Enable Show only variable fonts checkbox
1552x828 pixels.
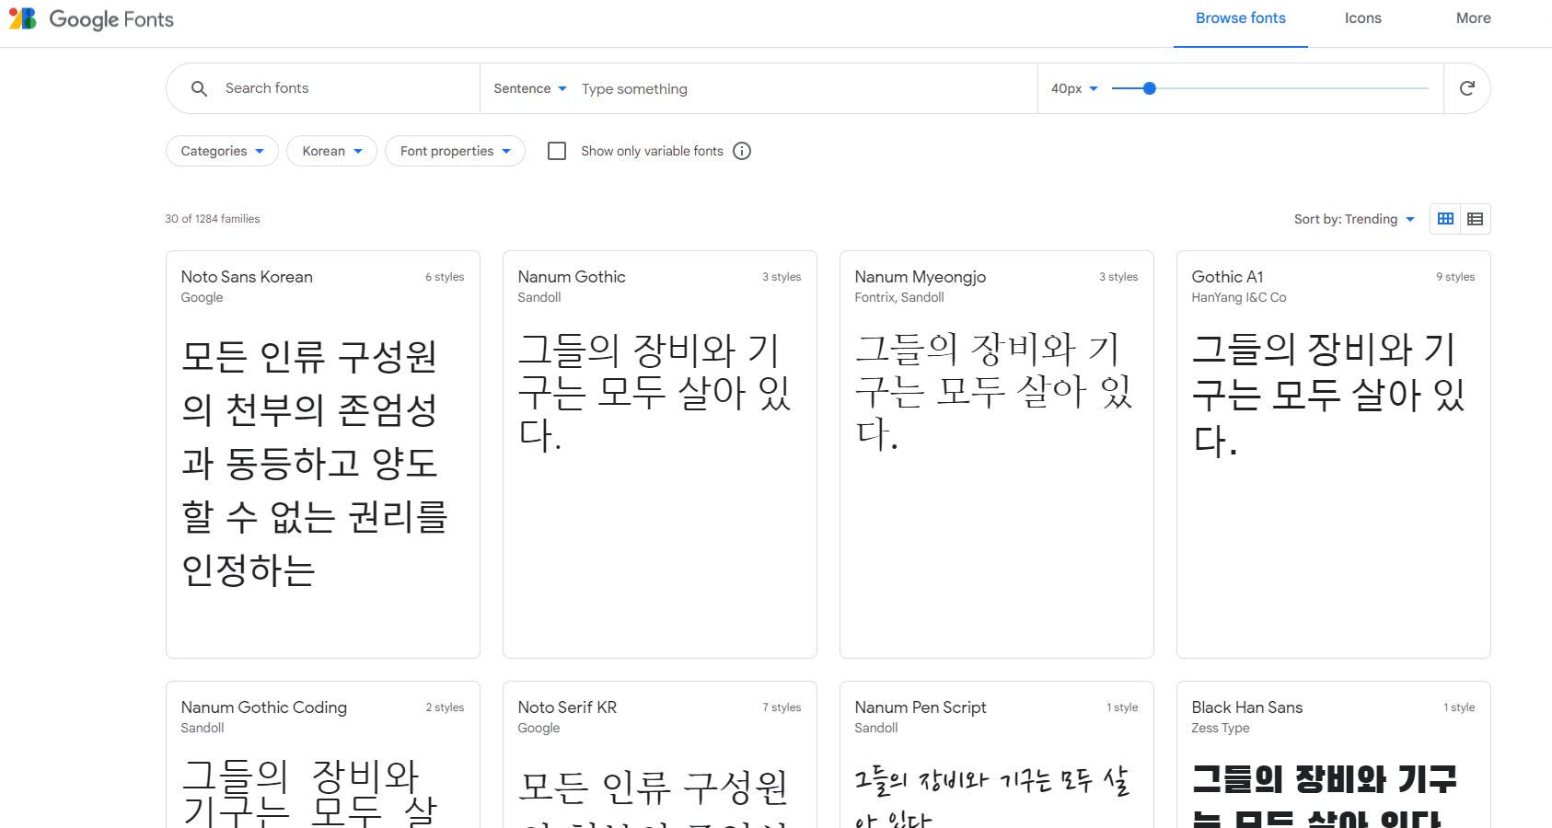[557, 151]
